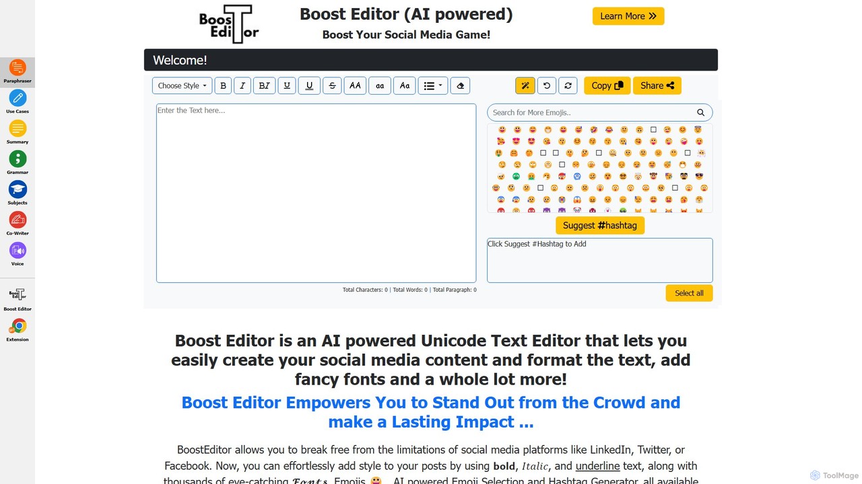Open the Choose Style dropdown
Screen dimensions: 862x484
pos(183,85)
